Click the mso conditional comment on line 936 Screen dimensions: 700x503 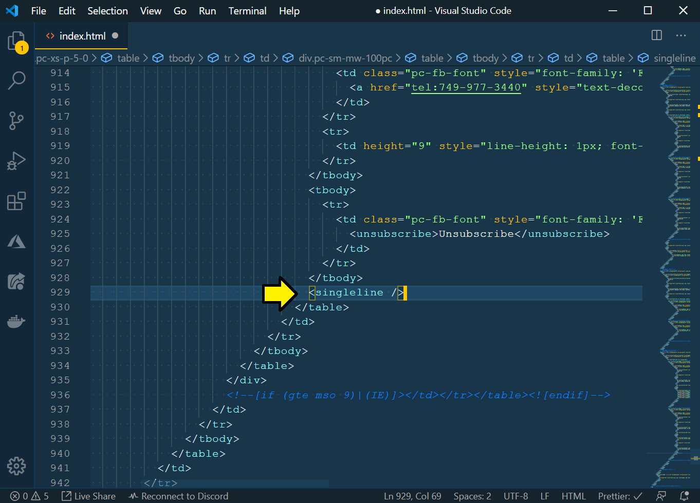coord(418,395)
